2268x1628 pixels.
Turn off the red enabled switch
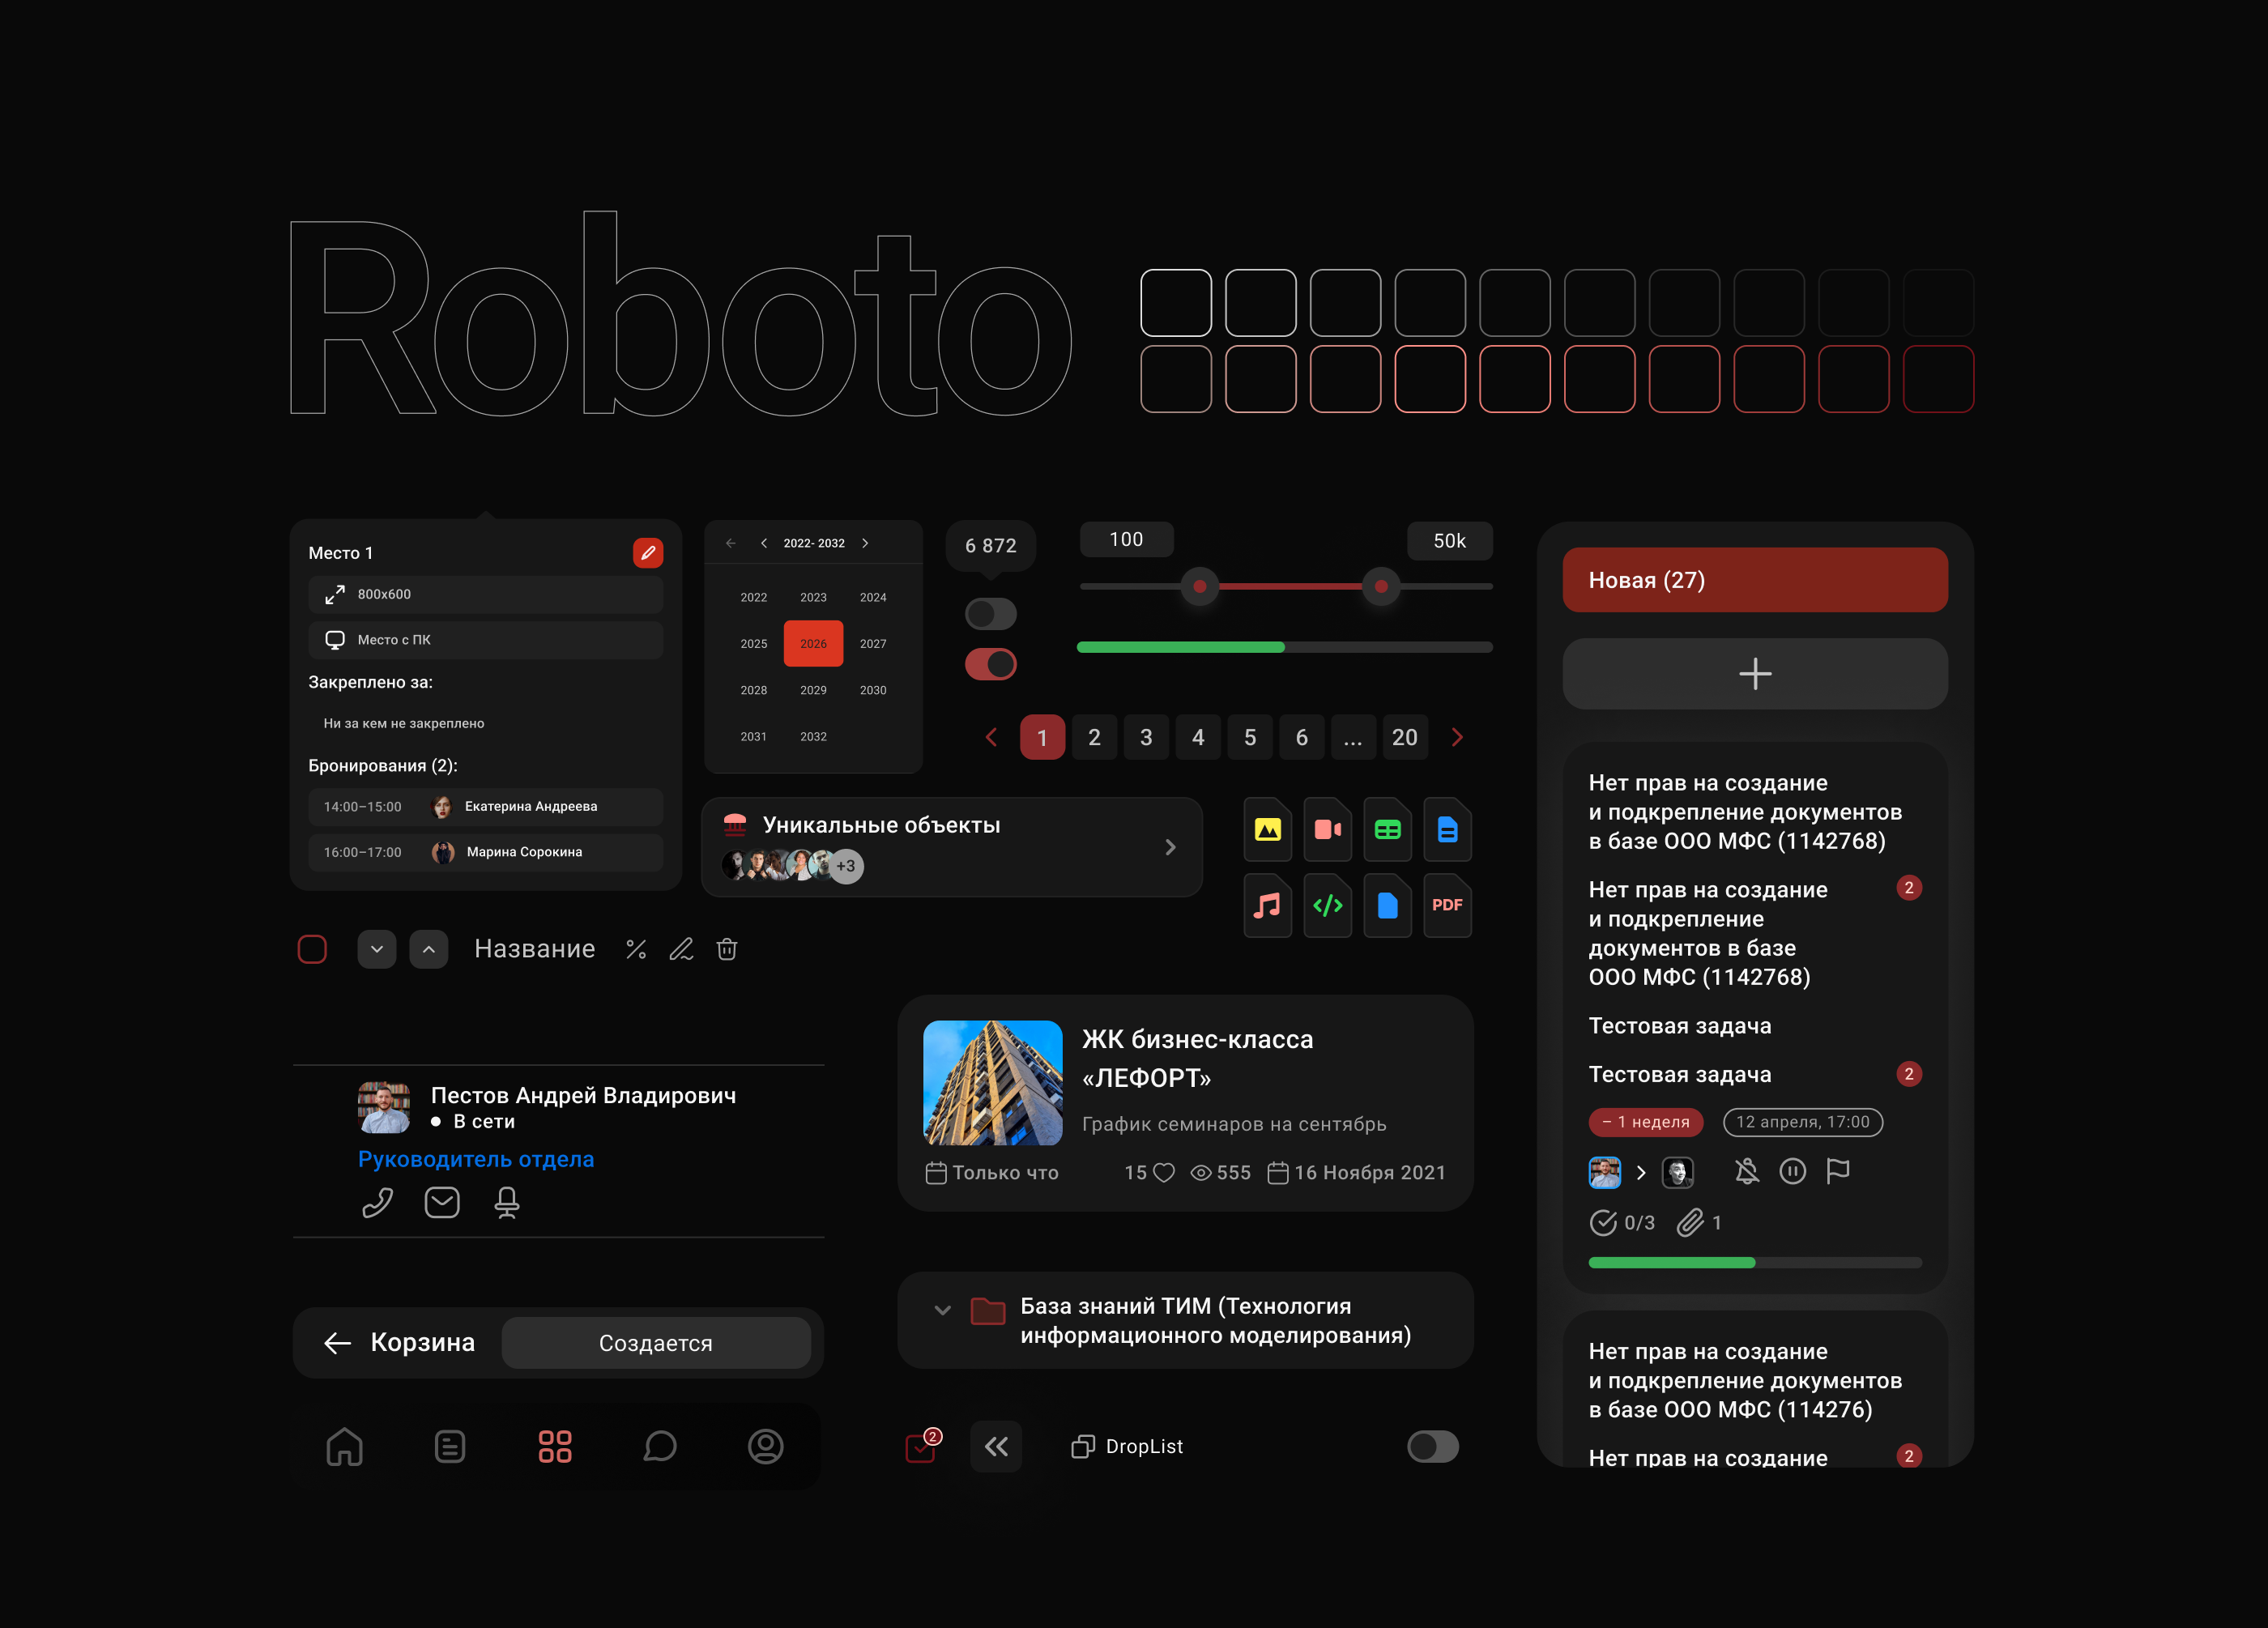pos(990,664)
